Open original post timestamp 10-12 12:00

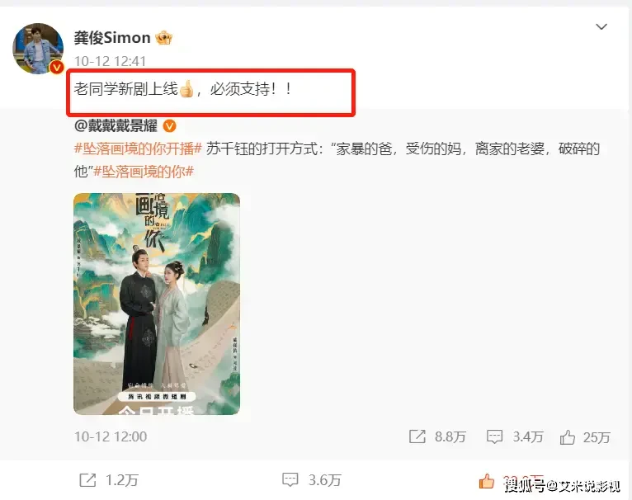pos(111,436)
